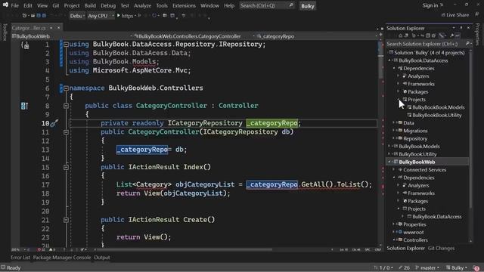Select BulkyBook.Models project reference
The height and width of the screenshot is (272, 484).
438,107
